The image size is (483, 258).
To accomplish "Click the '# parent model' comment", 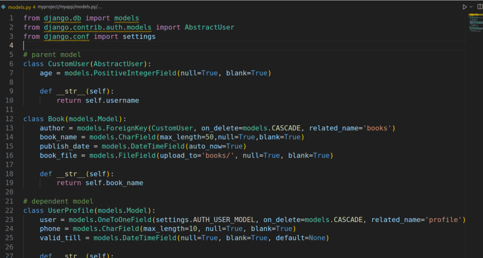I will (x=52, y=55).
